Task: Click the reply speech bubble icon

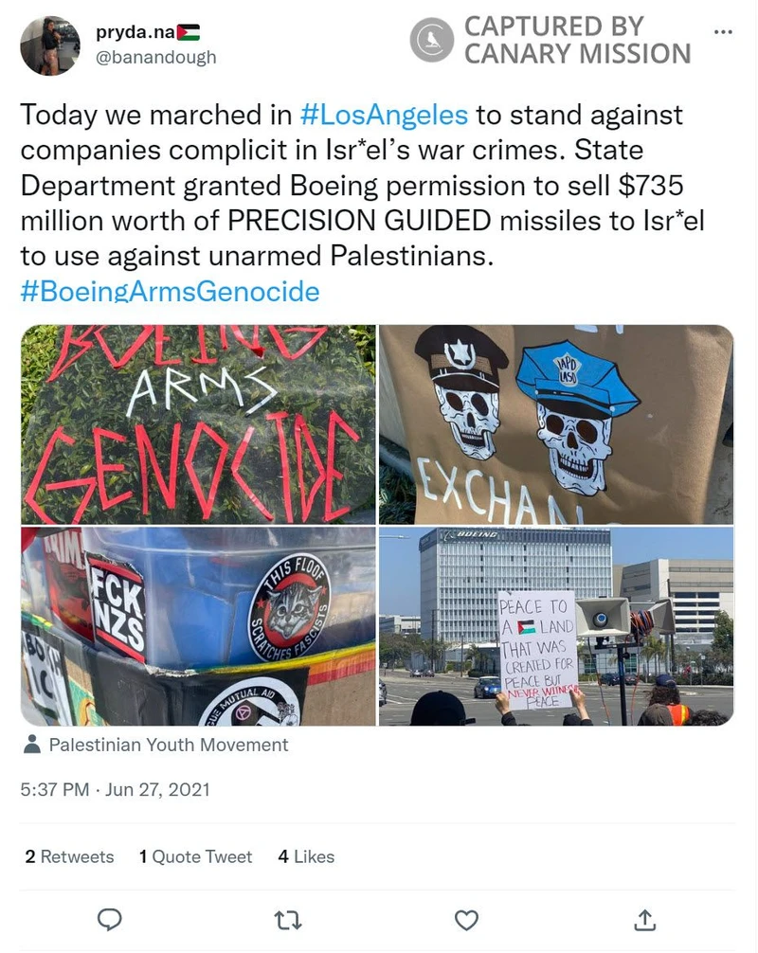Action: pos(109,920)
